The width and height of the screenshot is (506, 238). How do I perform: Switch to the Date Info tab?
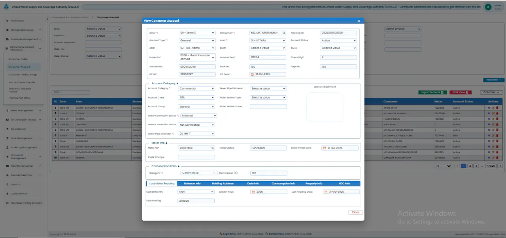pyautogui.click(x=253, y=184)
